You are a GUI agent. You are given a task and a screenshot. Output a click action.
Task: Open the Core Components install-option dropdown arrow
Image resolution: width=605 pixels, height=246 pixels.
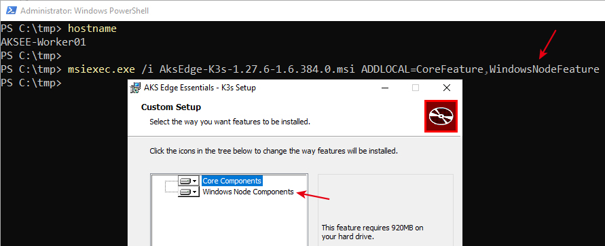196,181
